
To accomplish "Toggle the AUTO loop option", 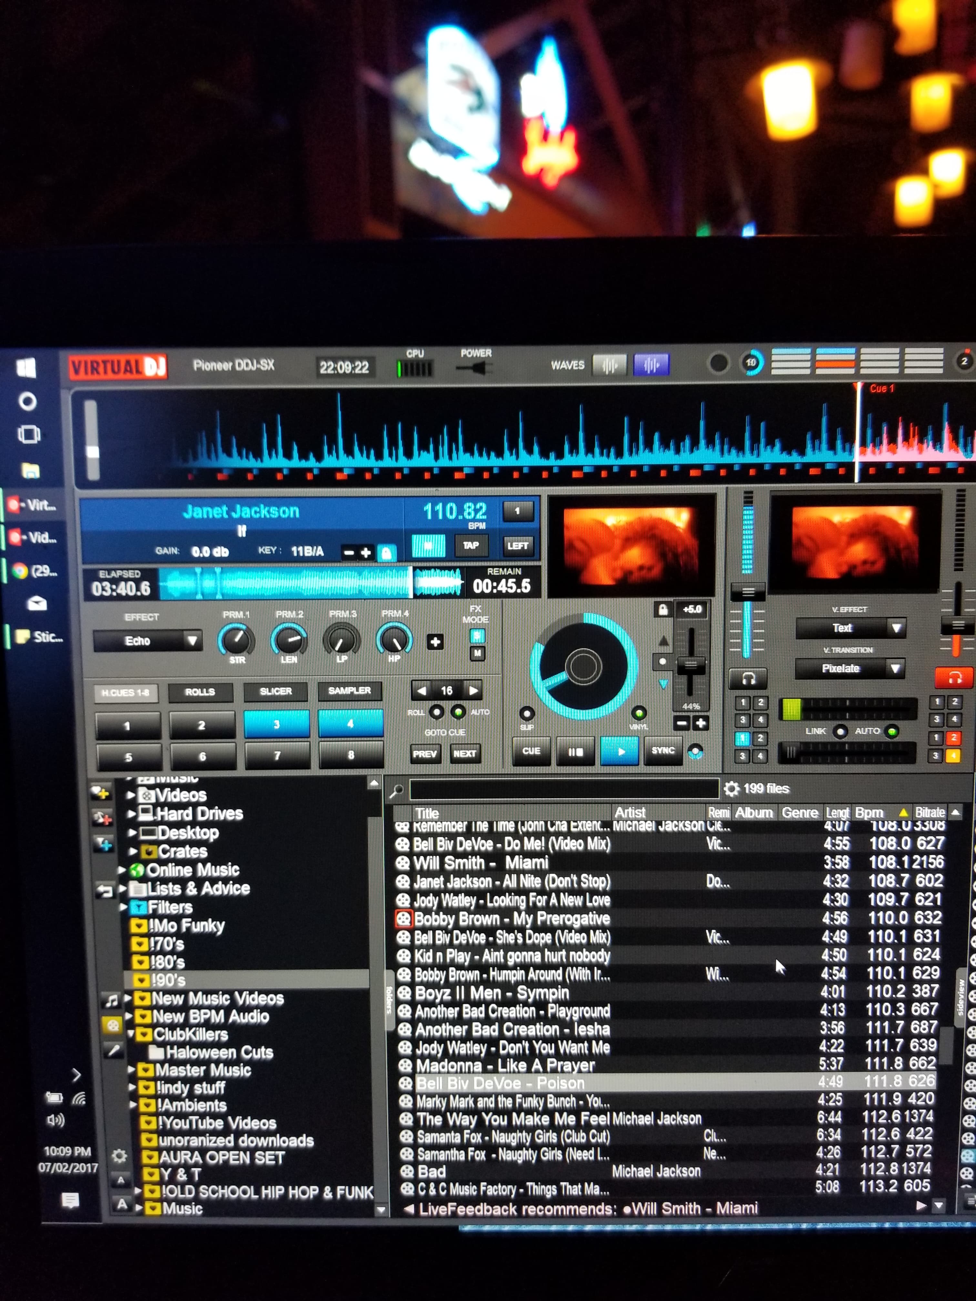I will point(458,712).
